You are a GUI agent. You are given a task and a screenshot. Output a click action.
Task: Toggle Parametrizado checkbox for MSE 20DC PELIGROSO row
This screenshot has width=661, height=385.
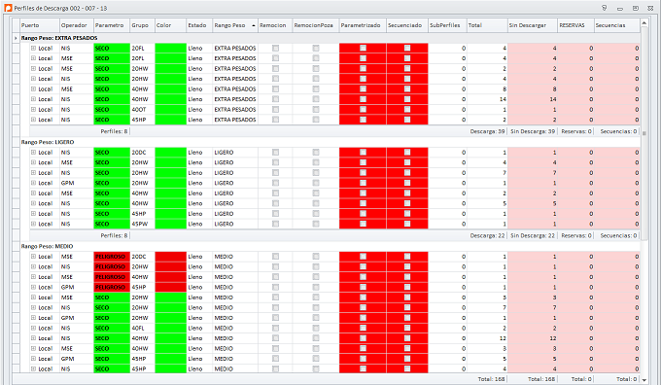pos(363,257)
